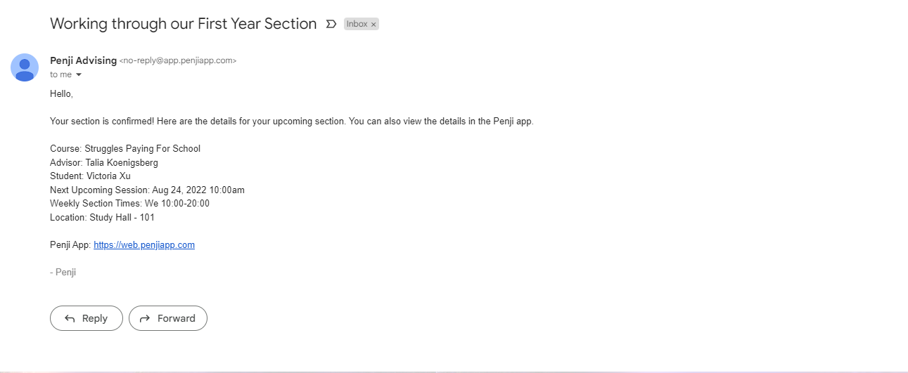
Task: Click the Forward button
Action: [x=168, y=318]
